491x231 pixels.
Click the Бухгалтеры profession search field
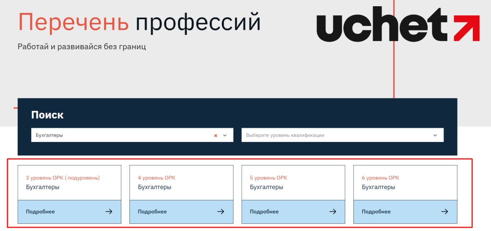tap(132, 135)
